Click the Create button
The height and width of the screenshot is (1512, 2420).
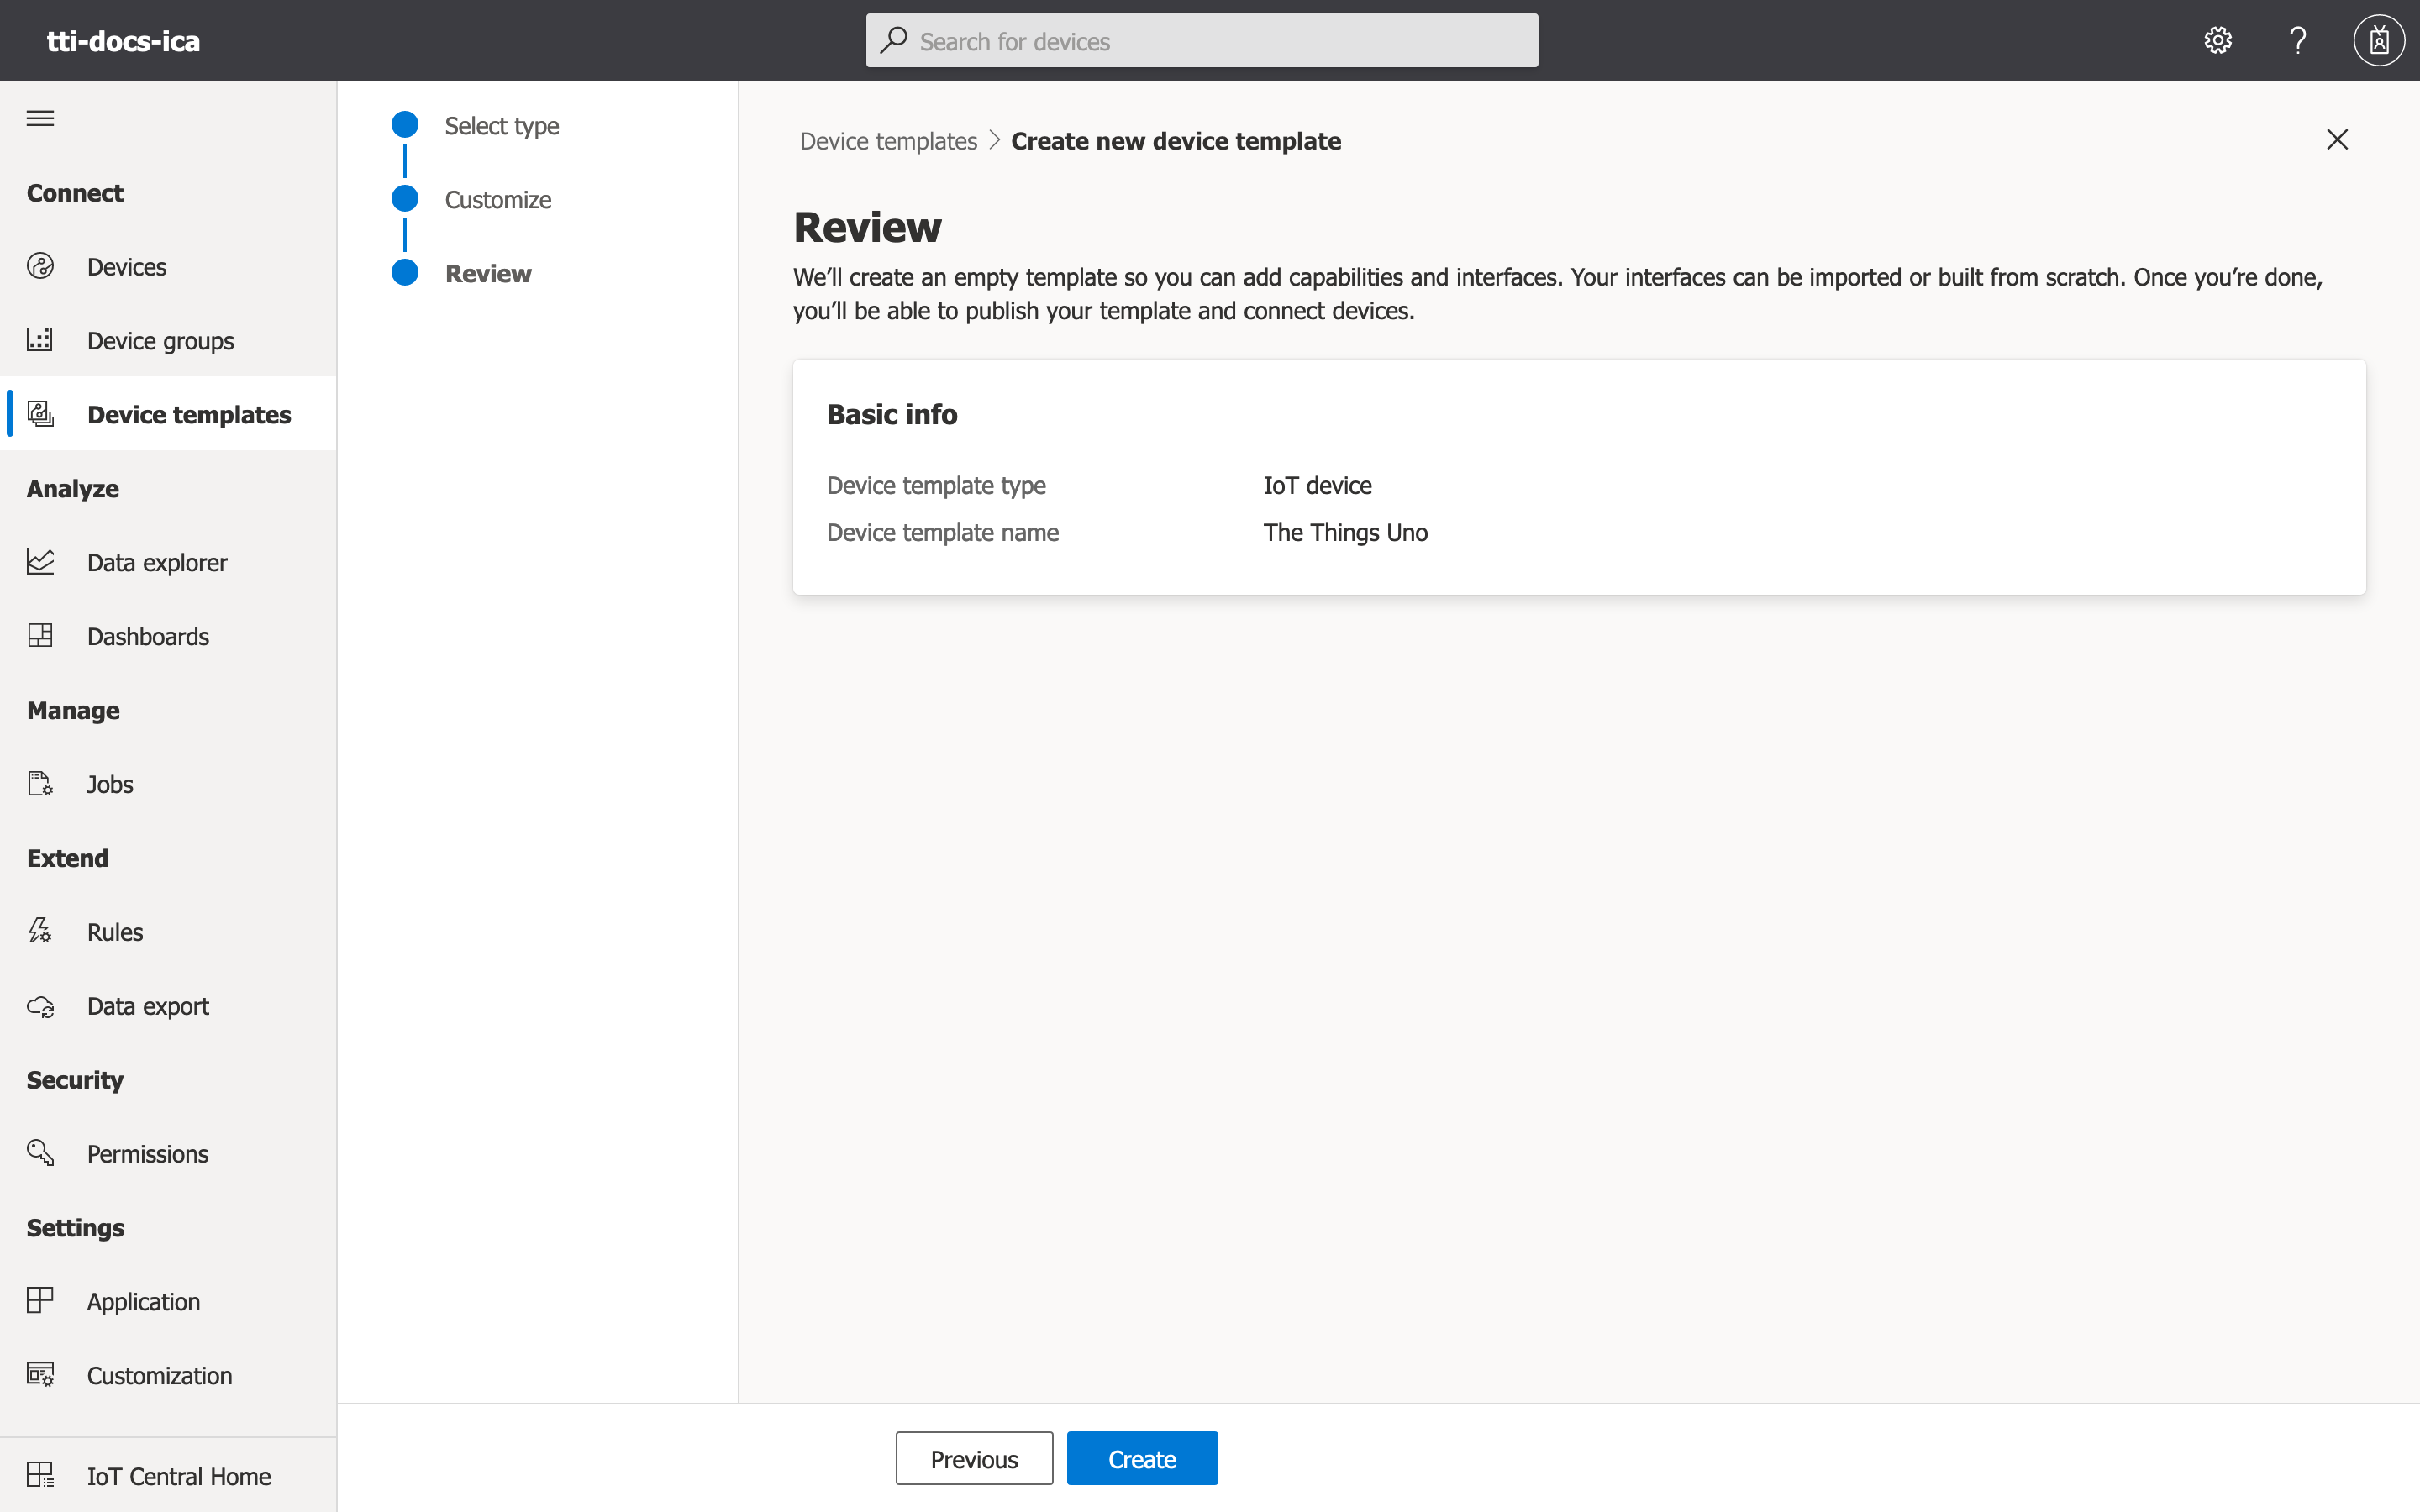pos(1141,1458)
